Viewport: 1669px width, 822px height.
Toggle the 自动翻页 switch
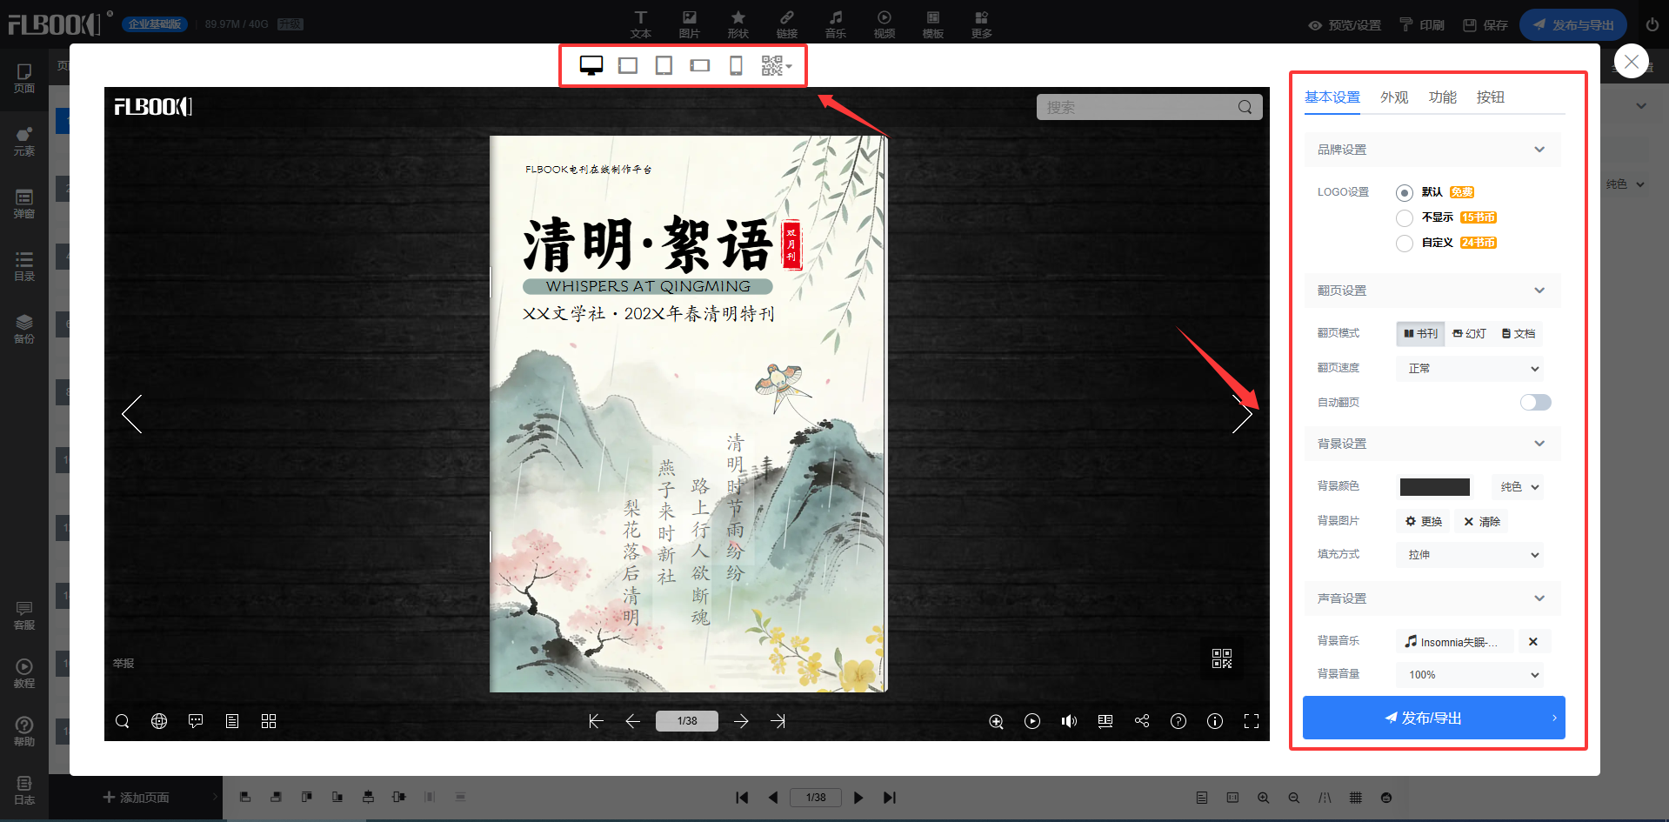click(1535, 402)
